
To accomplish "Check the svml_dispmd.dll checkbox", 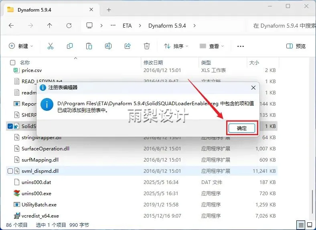I will coord(10,171).
